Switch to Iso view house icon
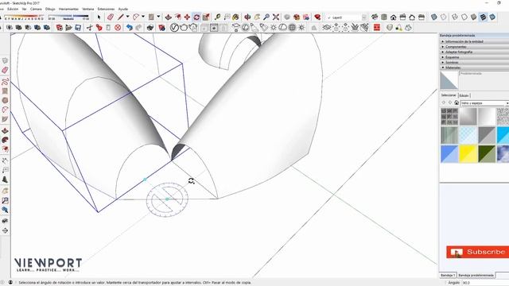Image resolution: width=509 pixels, height=286 pixels. coord(375,17)
